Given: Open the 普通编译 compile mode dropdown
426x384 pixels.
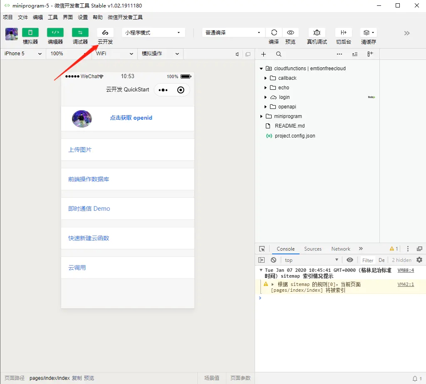Looking at the screenshot, I should coord(233,32).
